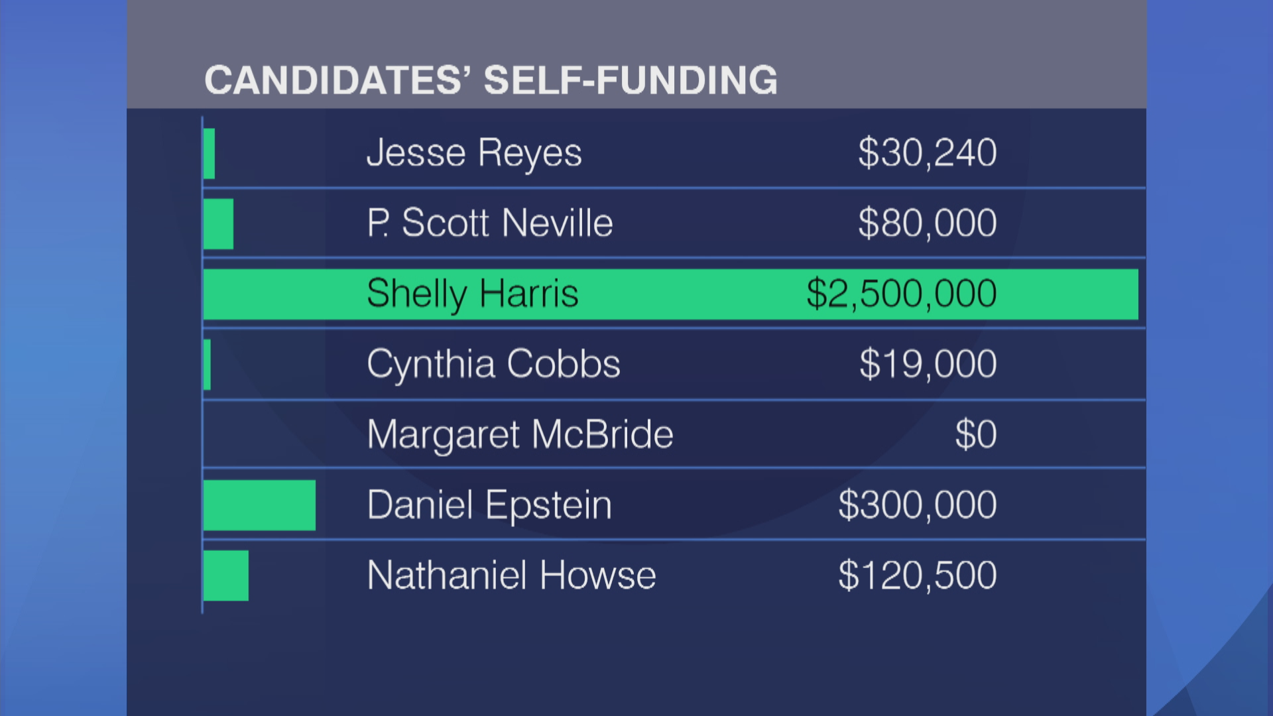Click P. Scott Neville's green bar
Screen dimensions: 1273x716
click(x=218, y=224)
